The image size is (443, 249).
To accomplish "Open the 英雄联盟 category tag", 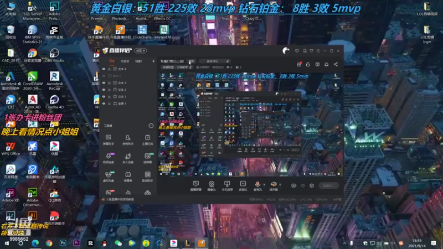I will click(x=177, y=67).
